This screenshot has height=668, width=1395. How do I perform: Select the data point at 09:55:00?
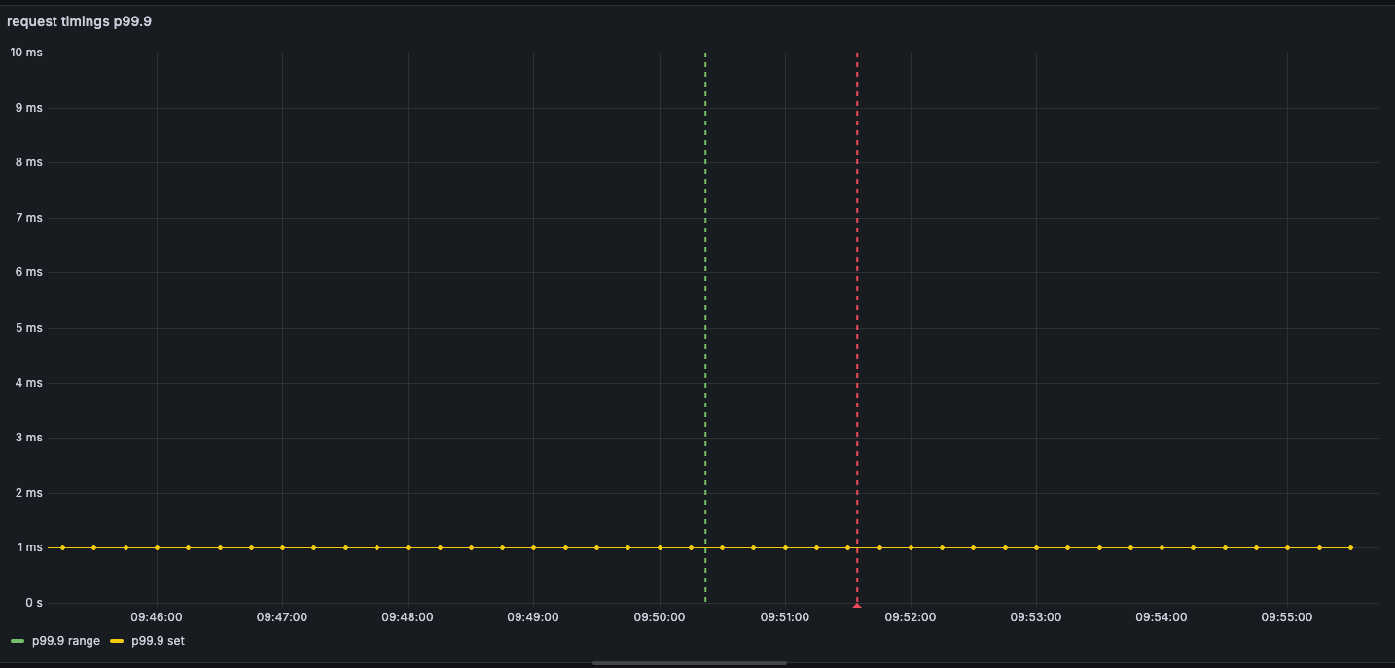1287,547
